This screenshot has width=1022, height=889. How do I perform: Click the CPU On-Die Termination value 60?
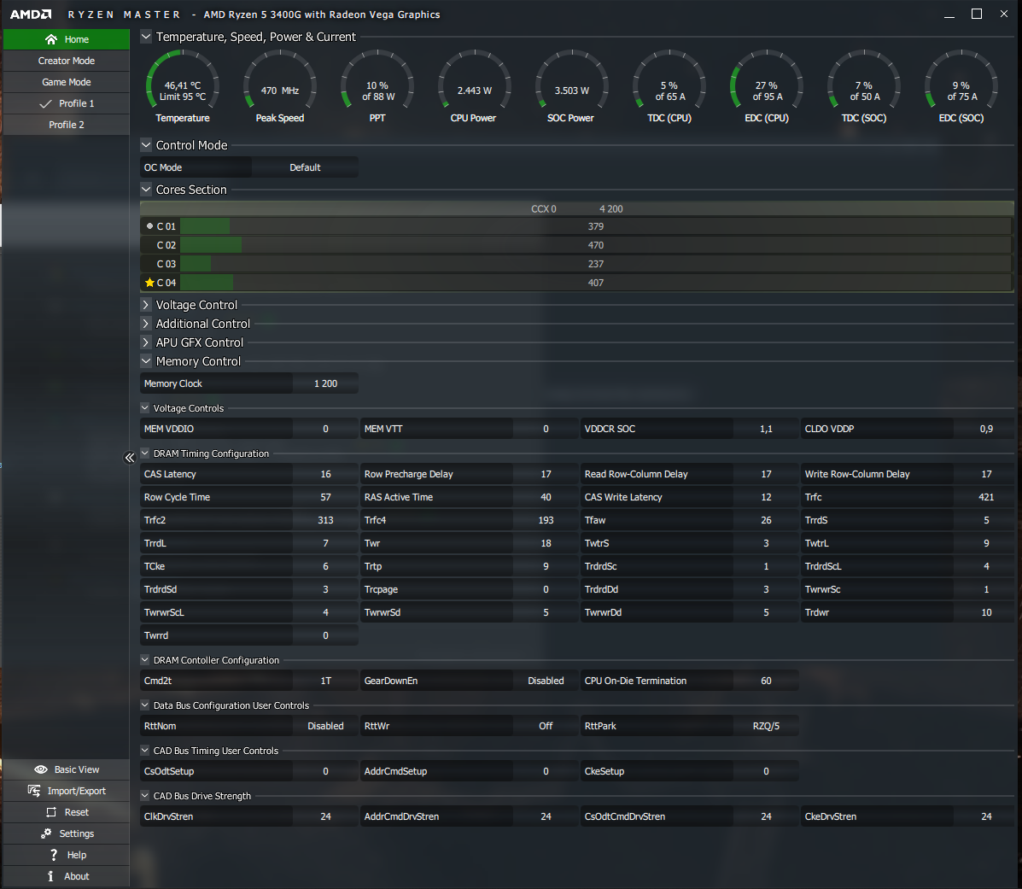coord(766,681)
